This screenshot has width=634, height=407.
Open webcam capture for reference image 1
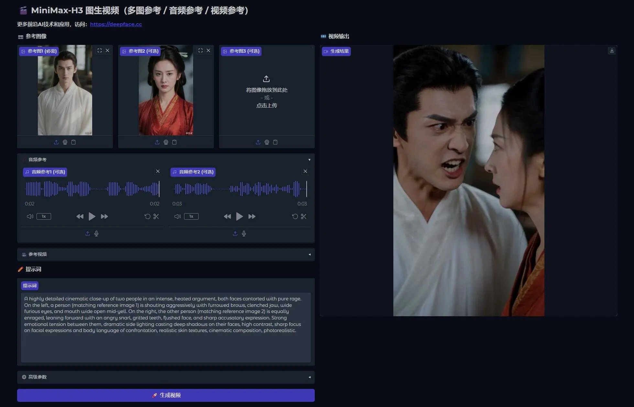(x=65, y=142)
